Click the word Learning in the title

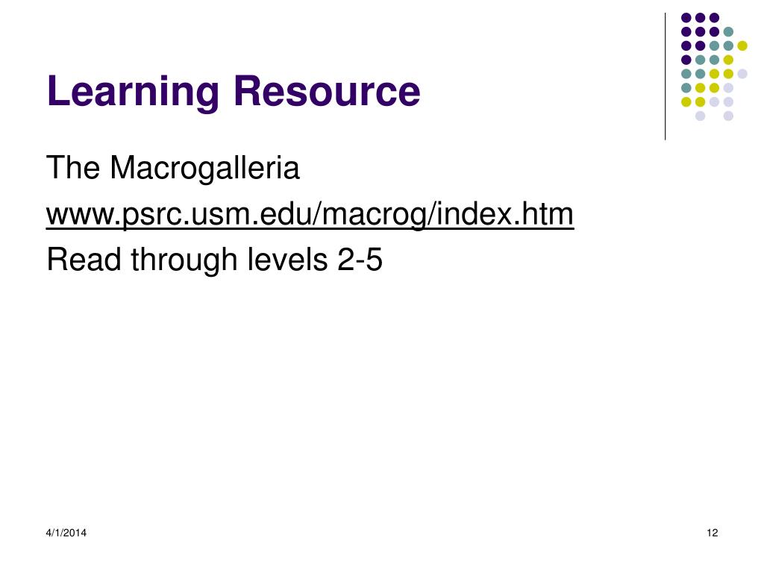point(133,93)
